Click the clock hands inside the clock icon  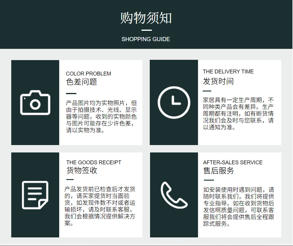pyautogui.click(x=175, y=101)
